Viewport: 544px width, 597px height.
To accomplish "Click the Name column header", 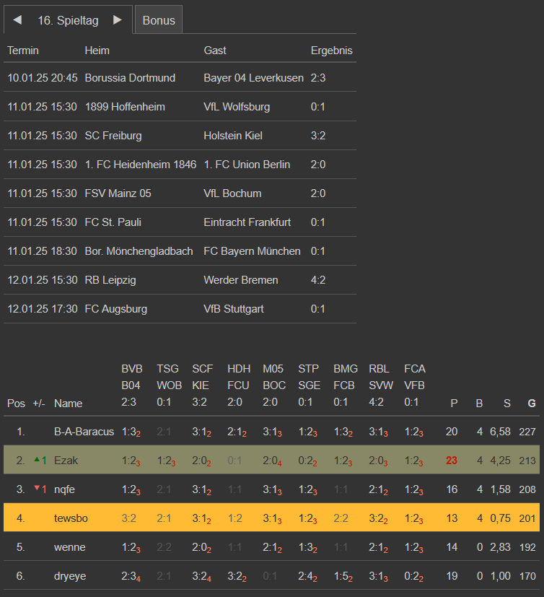I will pyautogui.click(x=68, y=403).
